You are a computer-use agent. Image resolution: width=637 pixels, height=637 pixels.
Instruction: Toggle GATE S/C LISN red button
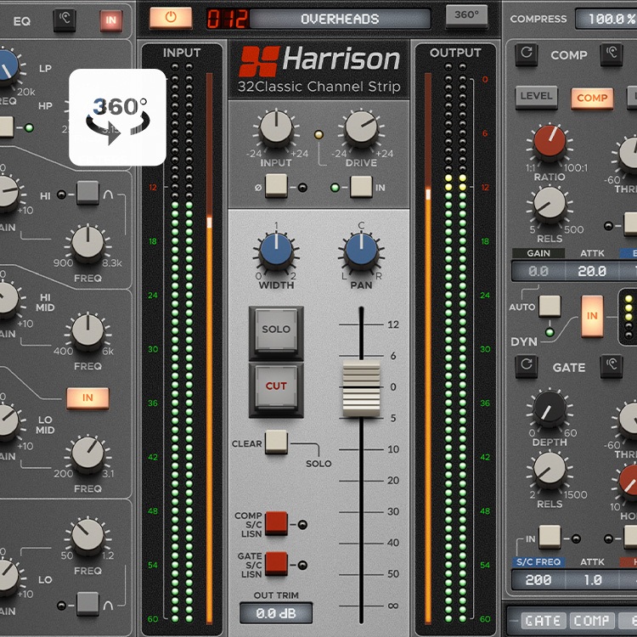click(x=276, y=564)
